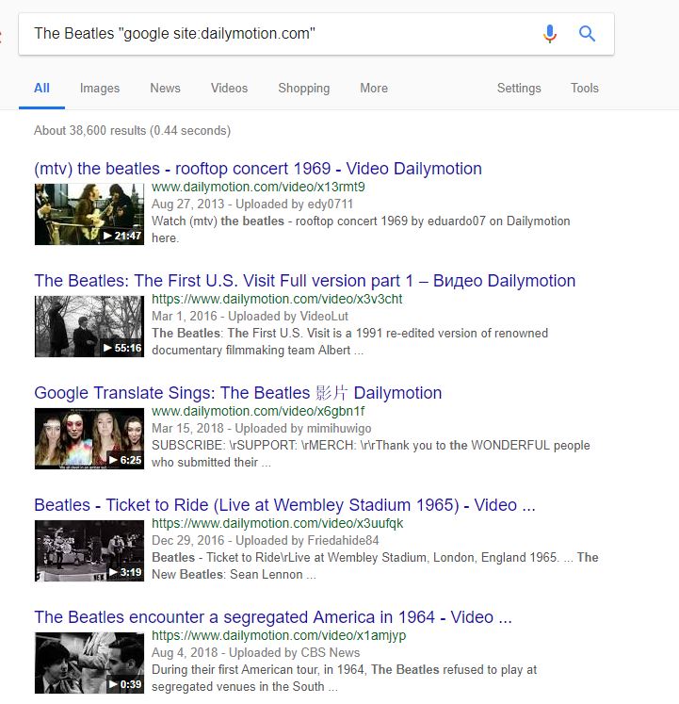Open the segregated America in 1964 link

273,617
